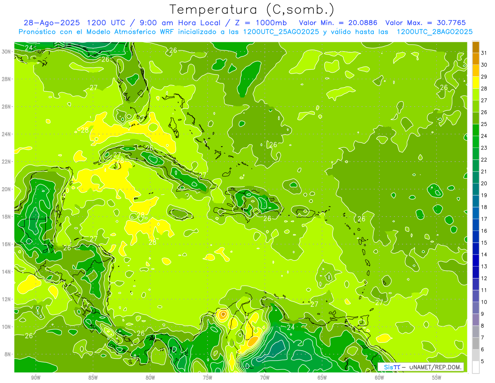Click the date "28-Ago-2025" in subtitle

pyautogui.click(x=52, y=23)
